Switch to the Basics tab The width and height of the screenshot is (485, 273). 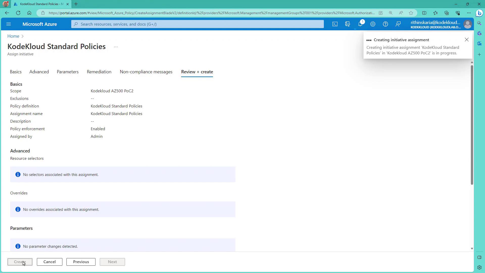[16, 72]
